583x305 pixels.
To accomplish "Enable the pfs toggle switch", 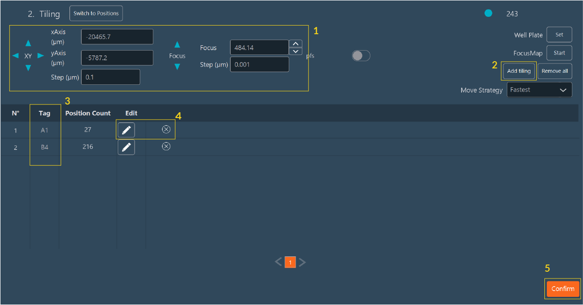I will [361, 56].
